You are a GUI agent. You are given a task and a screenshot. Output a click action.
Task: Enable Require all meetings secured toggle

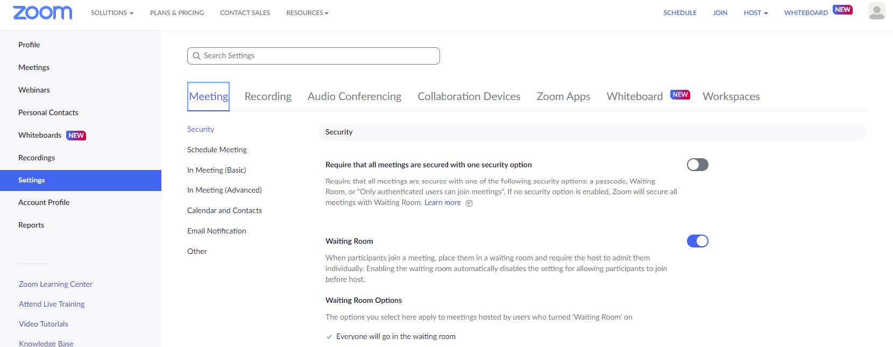pyautogui.click(x=698, y=165)
